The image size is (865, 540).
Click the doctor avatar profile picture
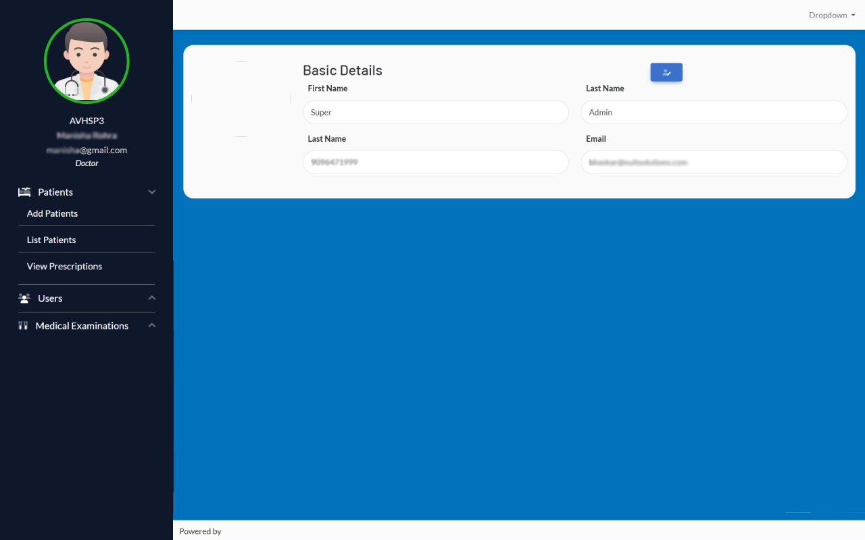[x=86, y=61]
